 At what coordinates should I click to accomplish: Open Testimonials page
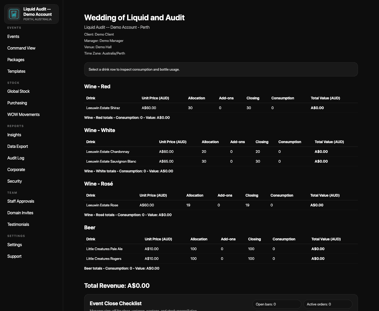(18, 224)
